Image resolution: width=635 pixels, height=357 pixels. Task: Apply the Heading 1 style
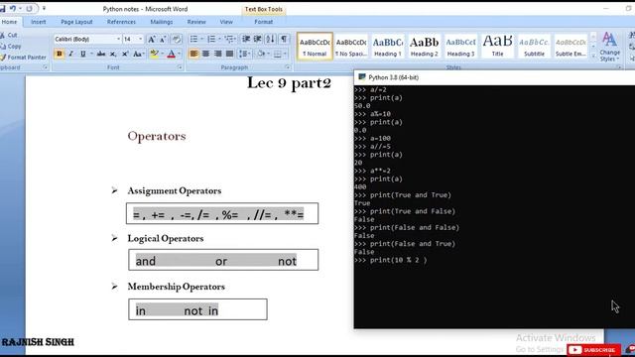388,47
